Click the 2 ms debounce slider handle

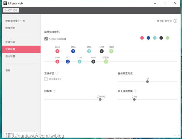134,99
